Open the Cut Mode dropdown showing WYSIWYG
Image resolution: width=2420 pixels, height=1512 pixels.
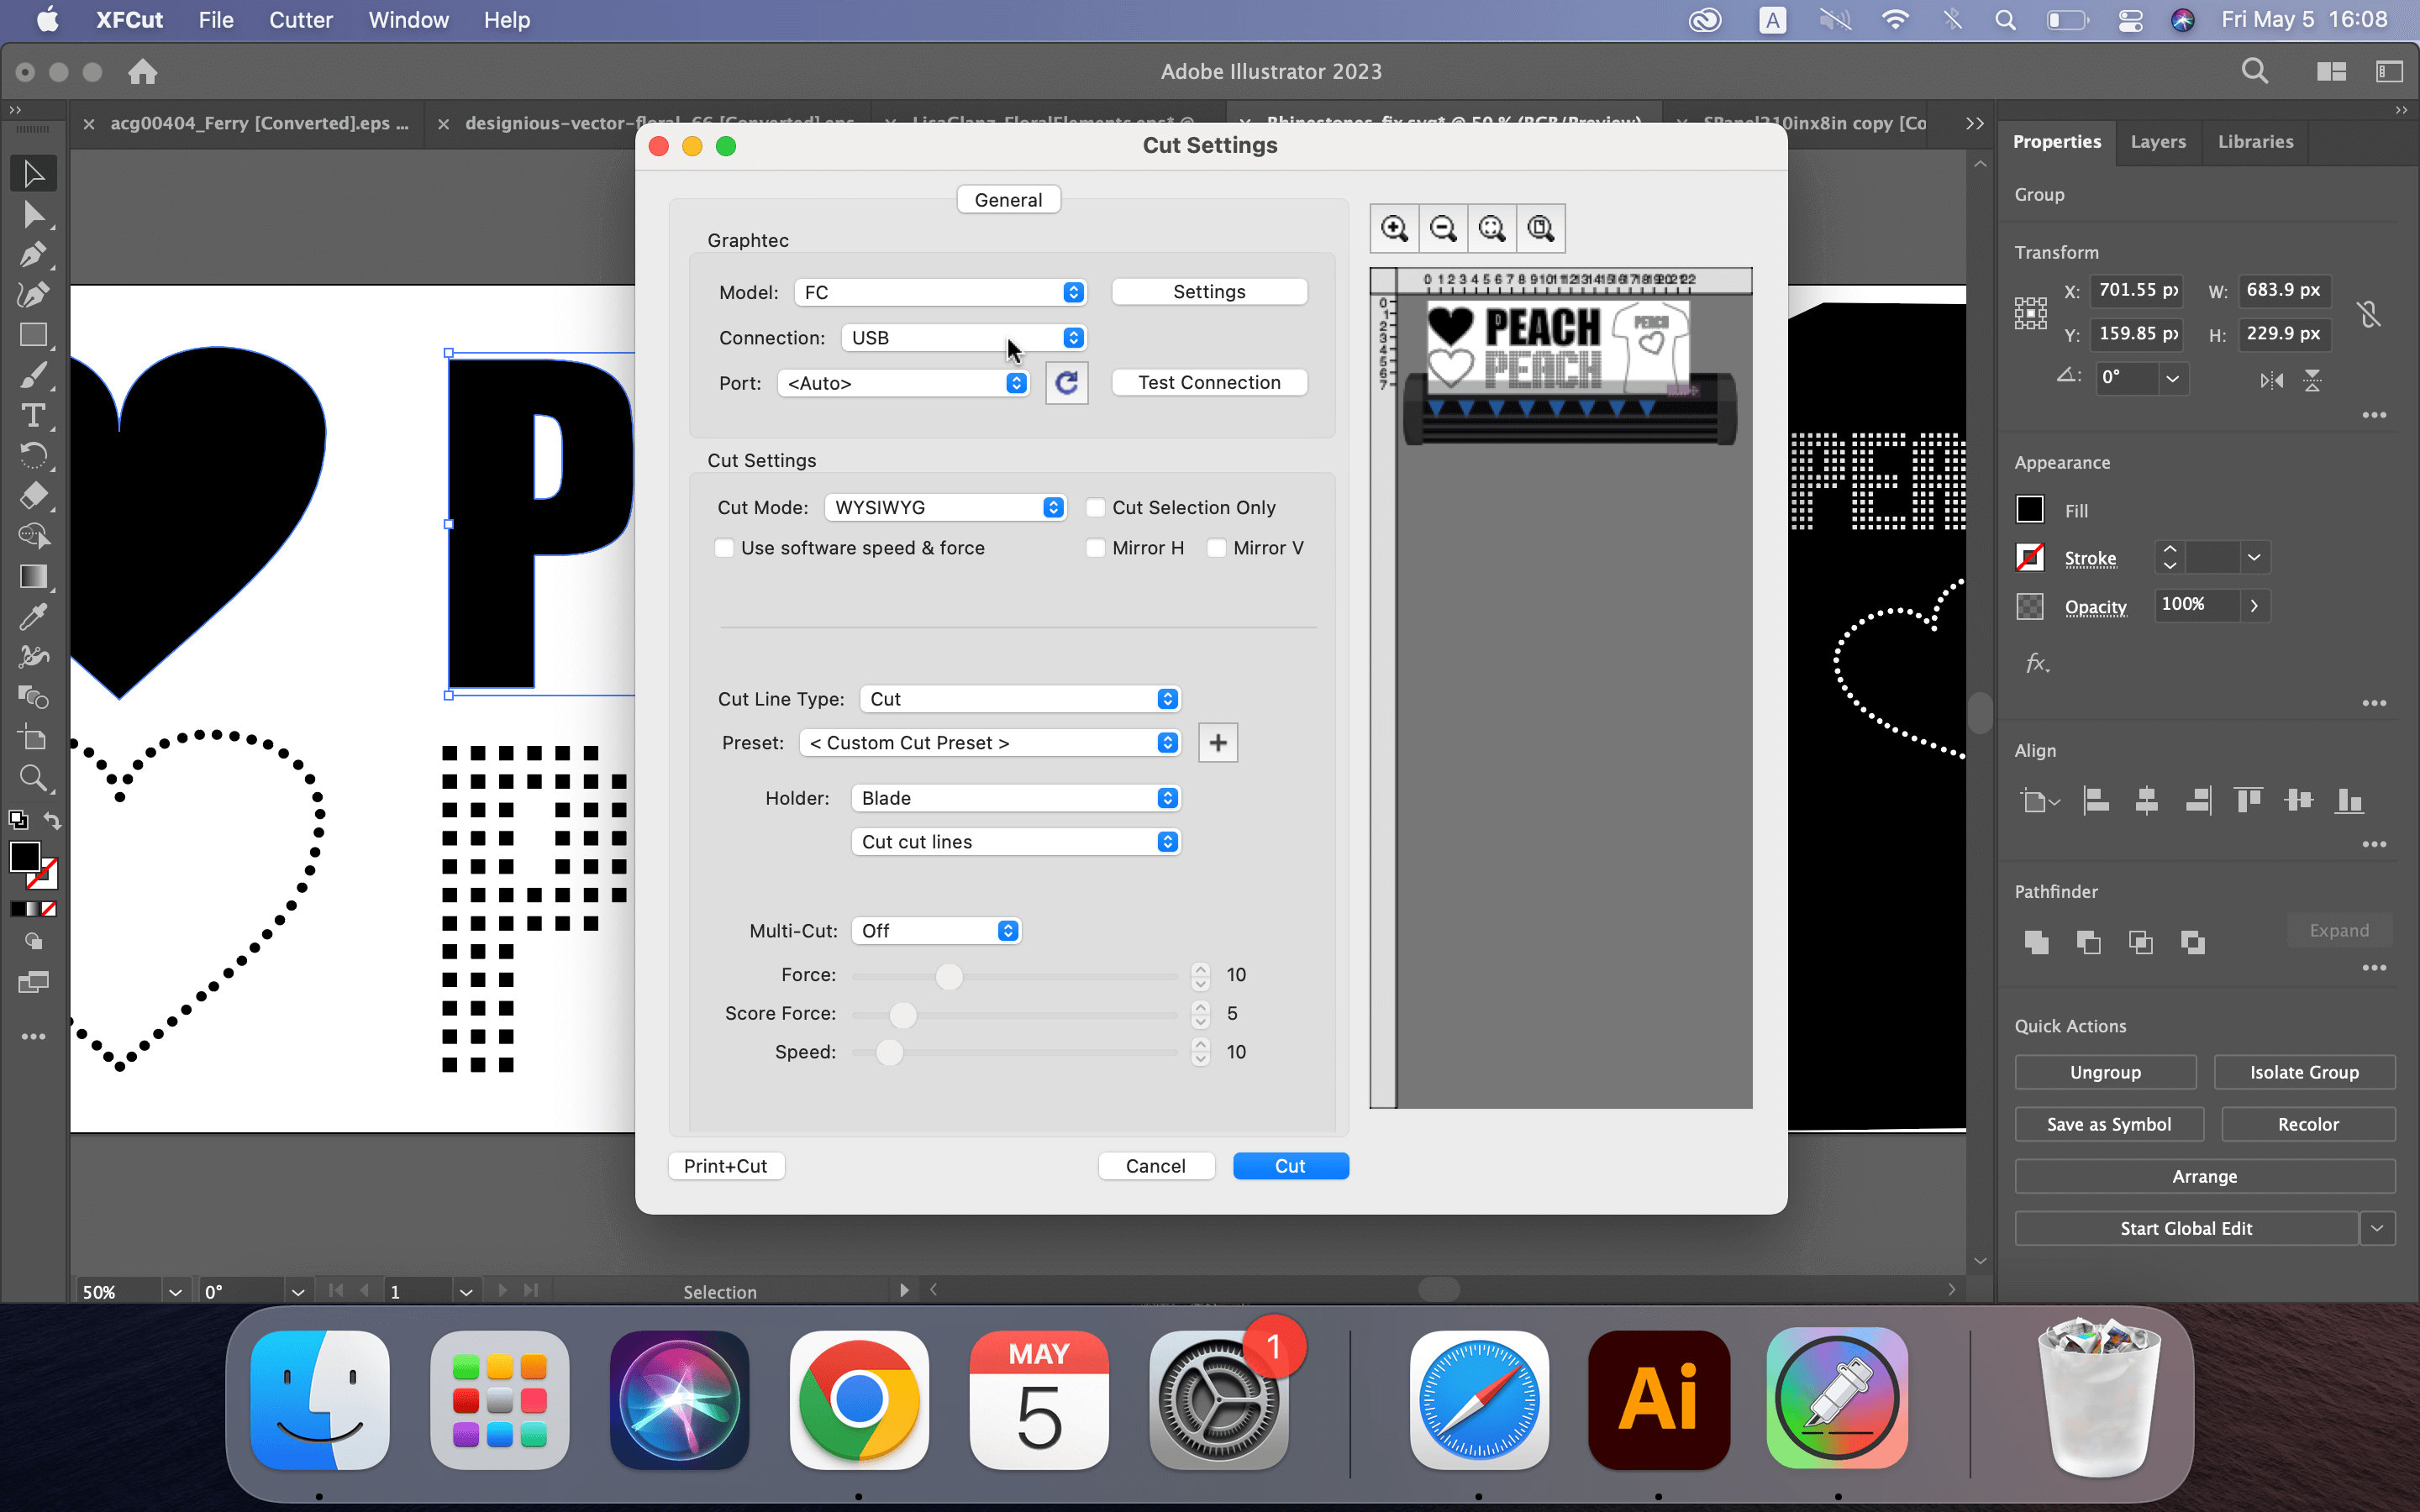(944, 507)
